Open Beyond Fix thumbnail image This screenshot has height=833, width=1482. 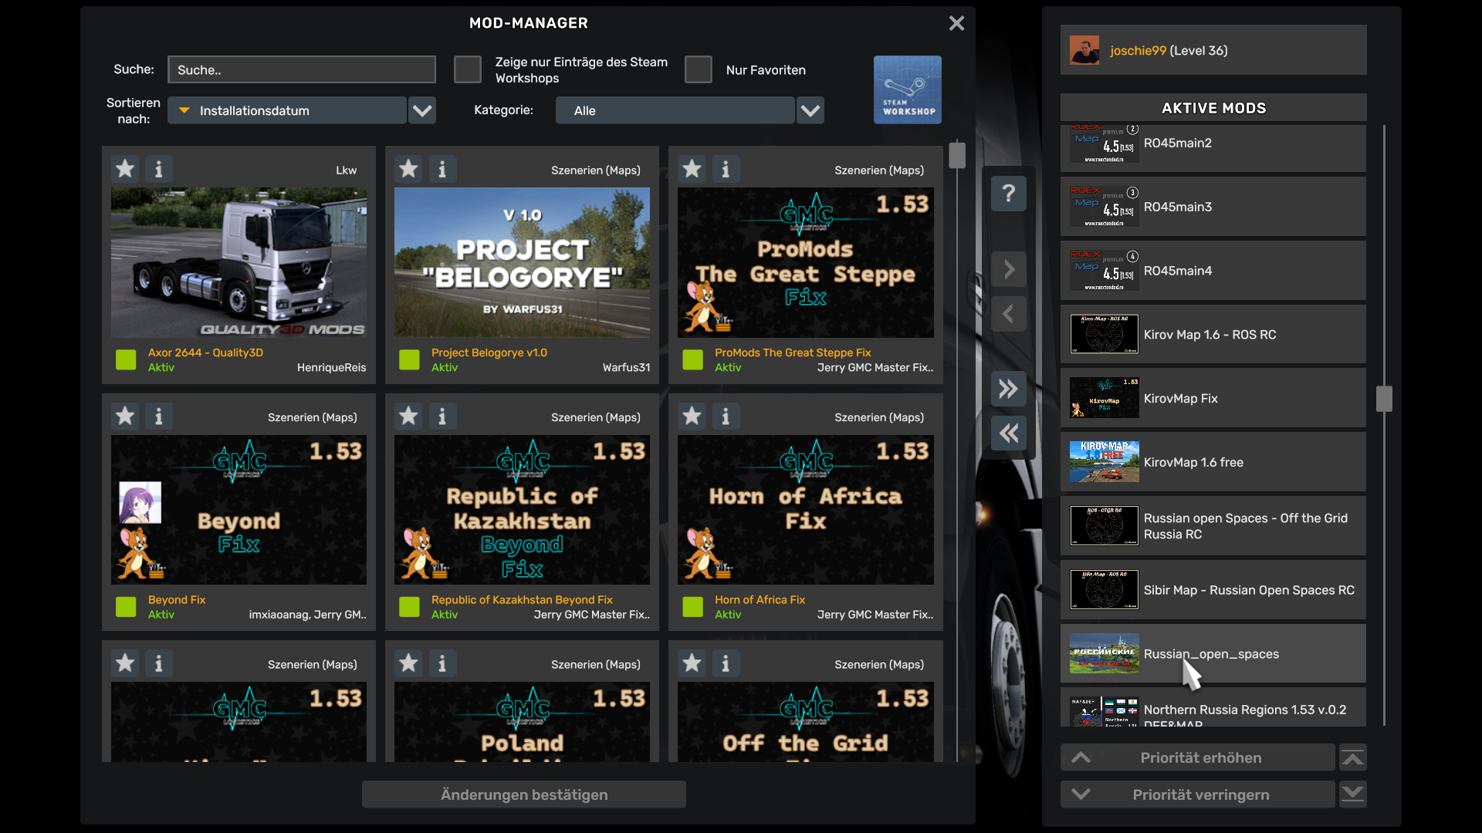tap(239, 510)
